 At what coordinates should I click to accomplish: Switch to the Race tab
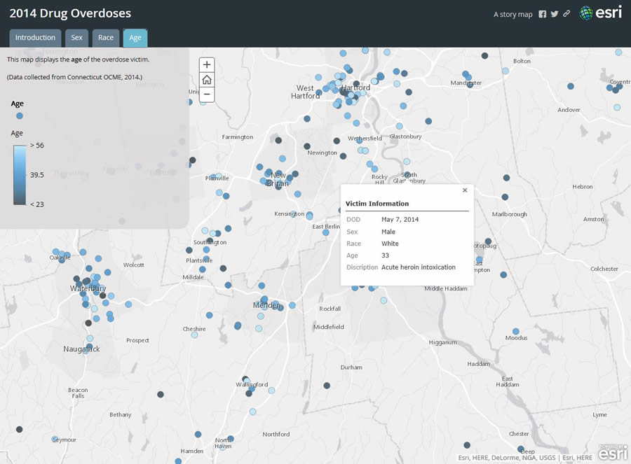(x=106, y=38)
